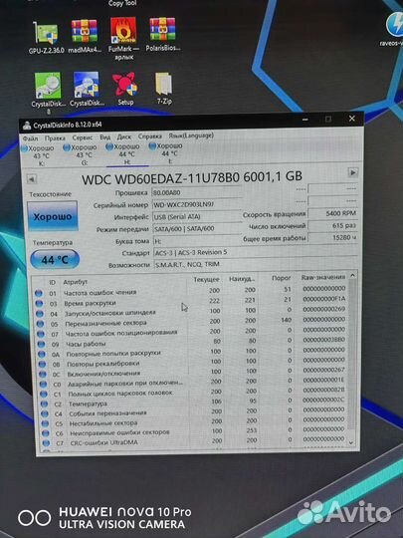Screen dimensions: 403x538
Task: Click the total work time value 15280 ч
Action: 332,237
